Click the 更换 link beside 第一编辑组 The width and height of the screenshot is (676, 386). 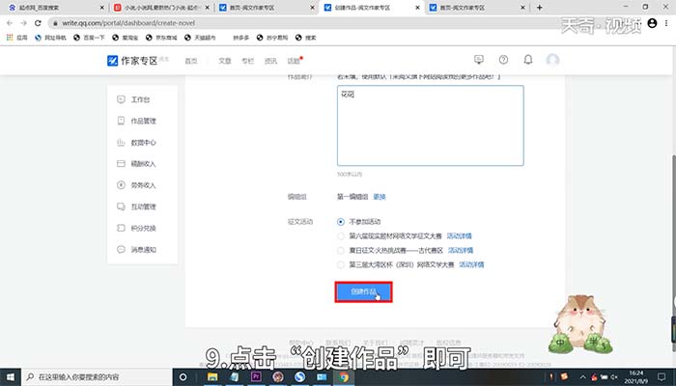click(380, 197)
